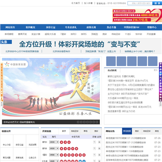
Task: Click 11选5 in sub navigation
Action: (128, 34)
